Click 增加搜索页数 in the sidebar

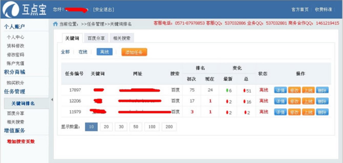pos(21,141)
